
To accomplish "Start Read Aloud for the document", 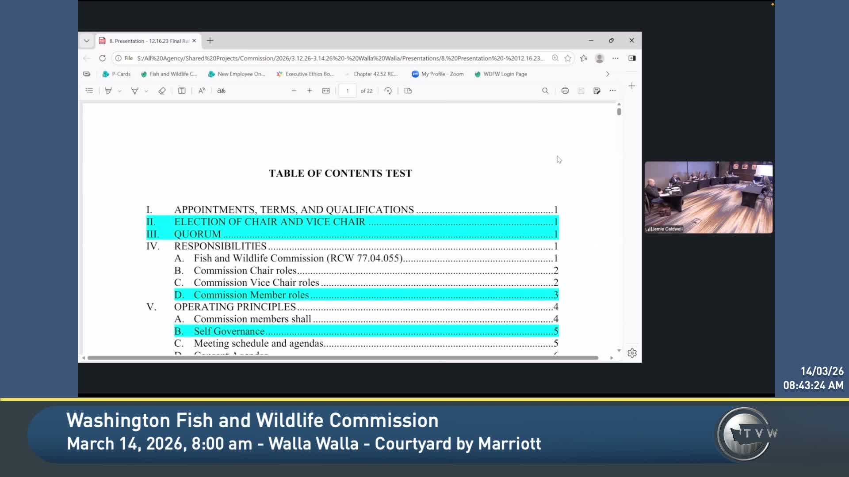I will click(x=202, y=91).
